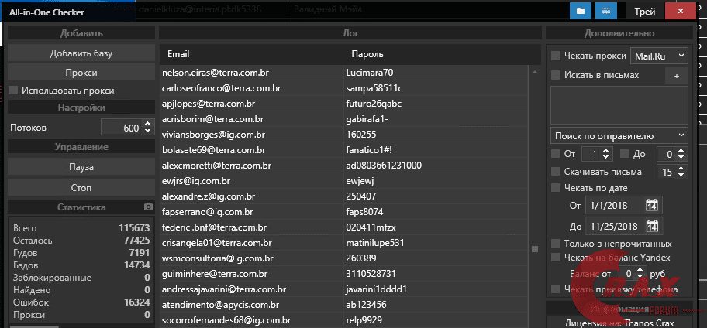The height and width of the screenshot is (328, 707).
Task: Pause checking with Пауза button
Action: coord(81,167)
